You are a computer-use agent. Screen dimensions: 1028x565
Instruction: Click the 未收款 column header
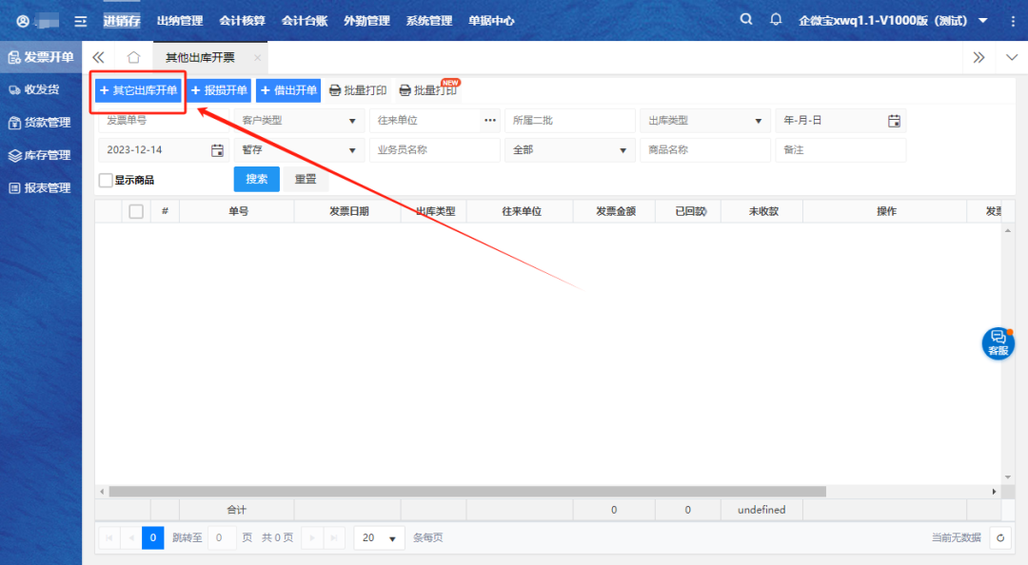[762, 212]
